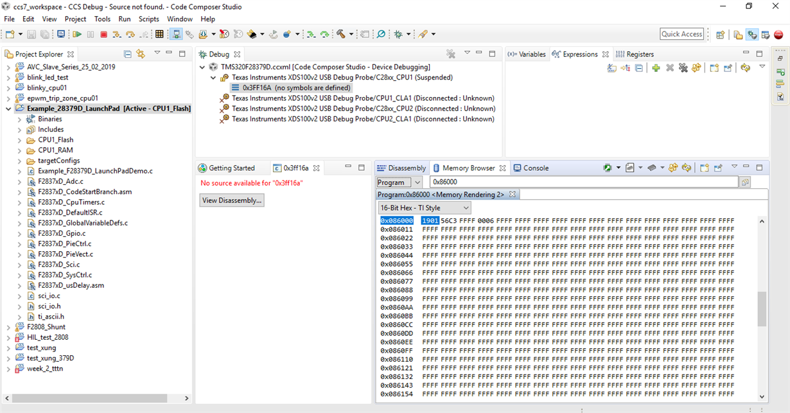Click the red Terminate debug icon

tap(103, 34)
